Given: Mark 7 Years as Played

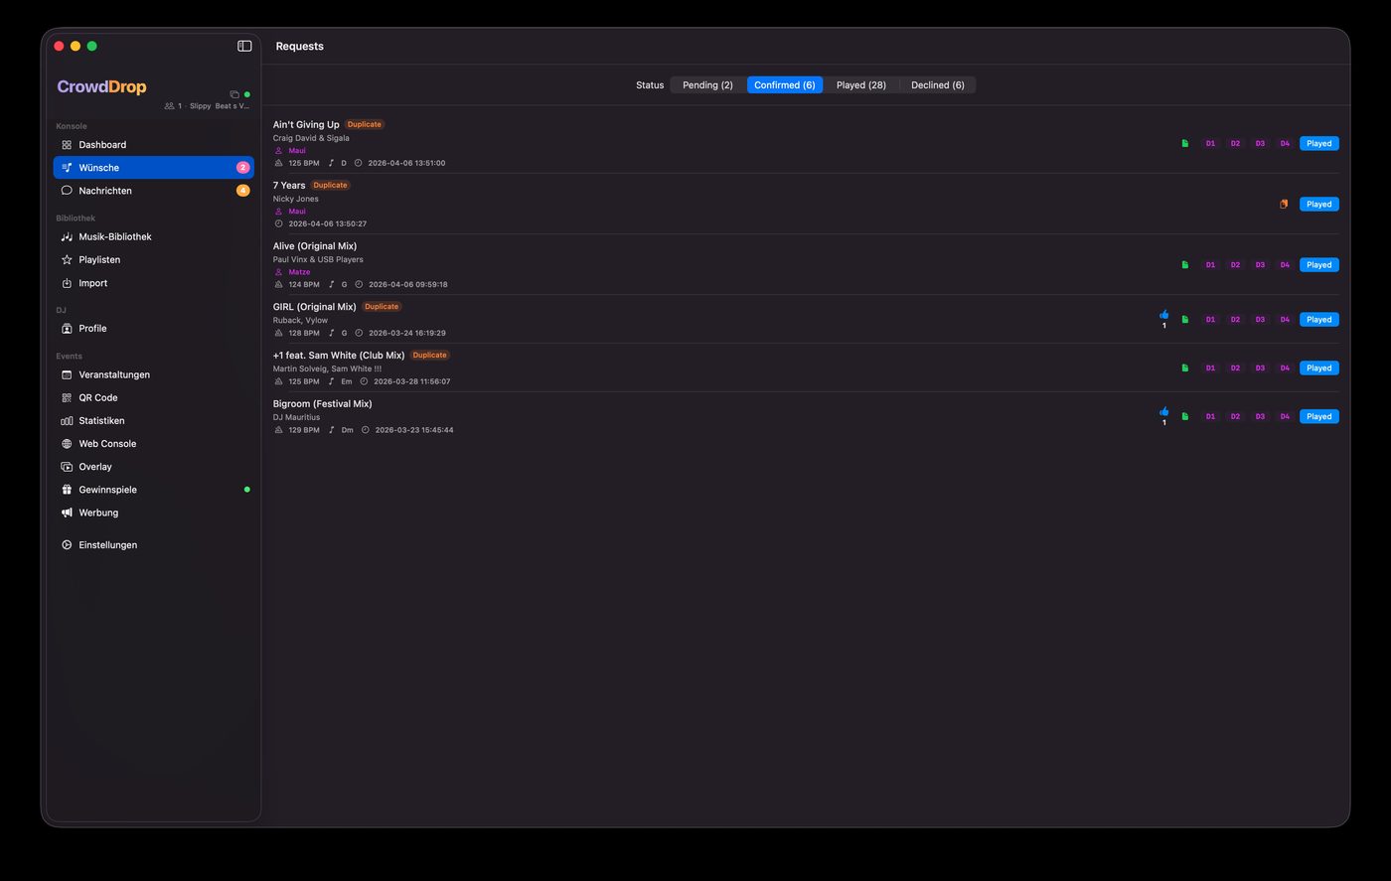Looking at the screenshot, I should tap(1318, 204).
